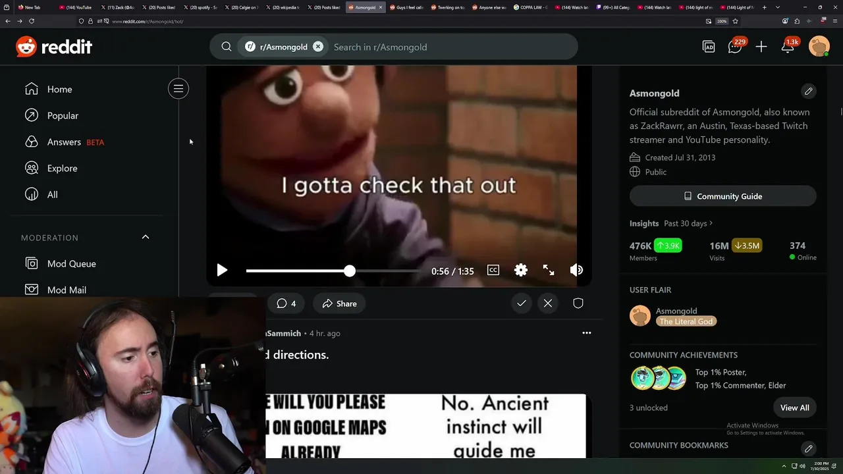Image resolution: width=843 pixels, height=474 pixels.
Task: Open All in the sidebar
Action: [x=41, y=194]
